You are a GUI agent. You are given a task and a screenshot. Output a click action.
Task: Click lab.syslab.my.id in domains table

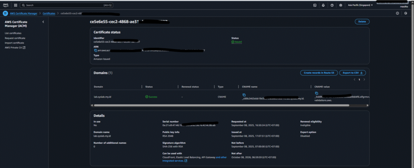coord(102,97)
